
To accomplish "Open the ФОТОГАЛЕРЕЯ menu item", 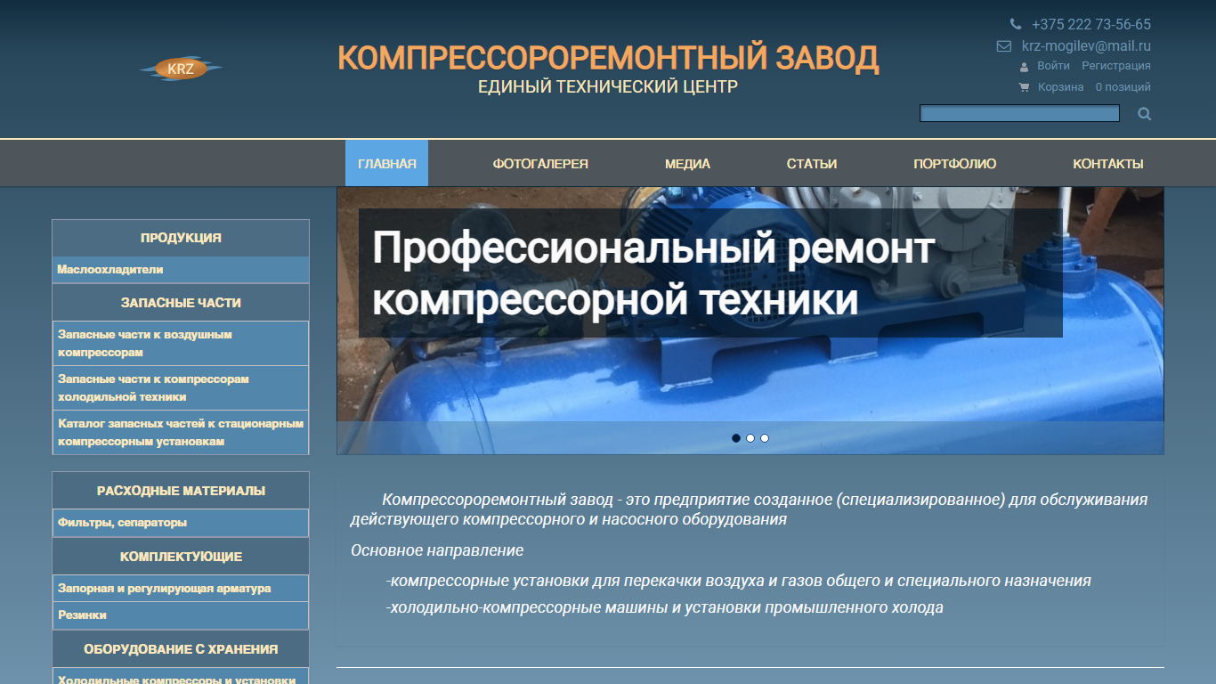I will (540, 164).
